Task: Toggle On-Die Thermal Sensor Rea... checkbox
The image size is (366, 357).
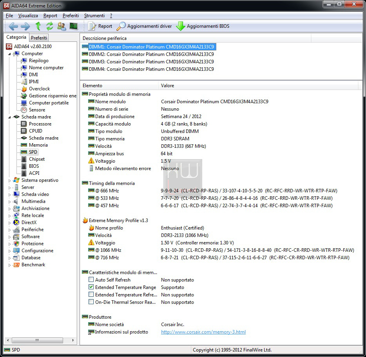Action: 91,302
